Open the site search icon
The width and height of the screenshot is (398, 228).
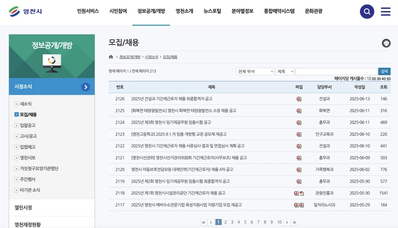click(367, 11)
